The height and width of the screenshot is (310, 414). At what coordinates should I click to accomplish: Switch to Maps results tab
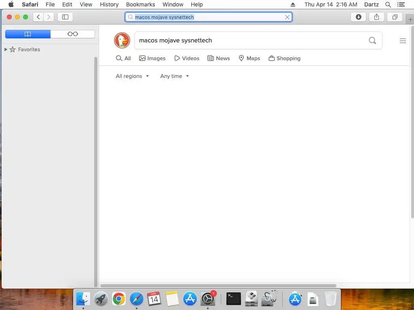pyautogui.click(x=249, y=58)
